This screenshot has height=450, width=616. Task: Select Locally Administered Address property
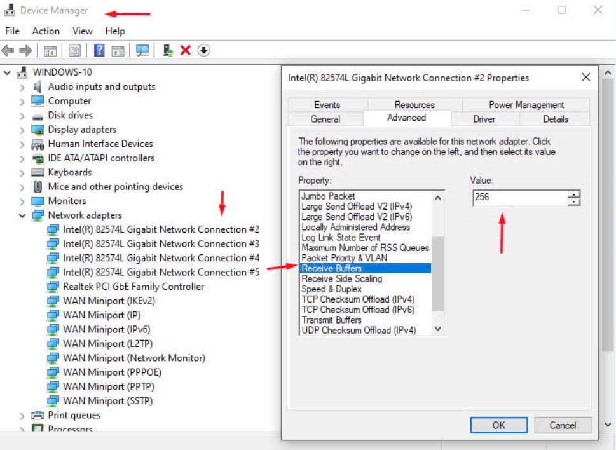coord(356,227)
